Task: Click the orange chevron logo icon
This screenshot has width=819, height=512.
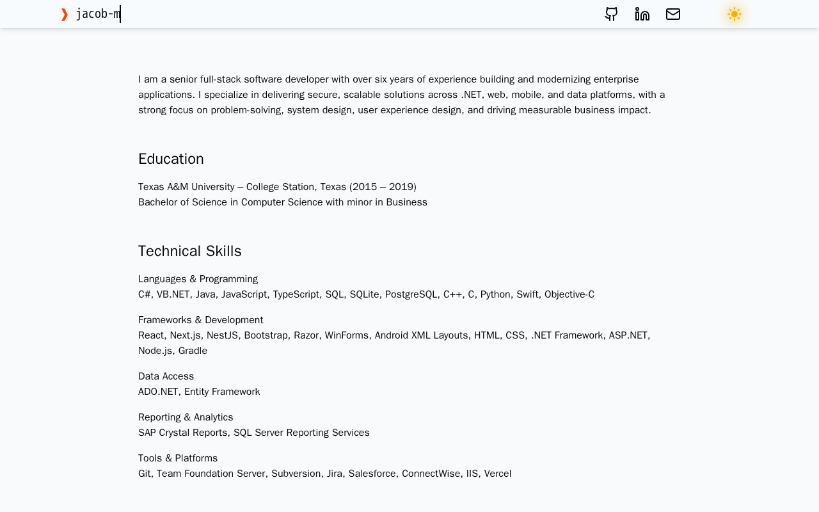Action: point(65,14)
